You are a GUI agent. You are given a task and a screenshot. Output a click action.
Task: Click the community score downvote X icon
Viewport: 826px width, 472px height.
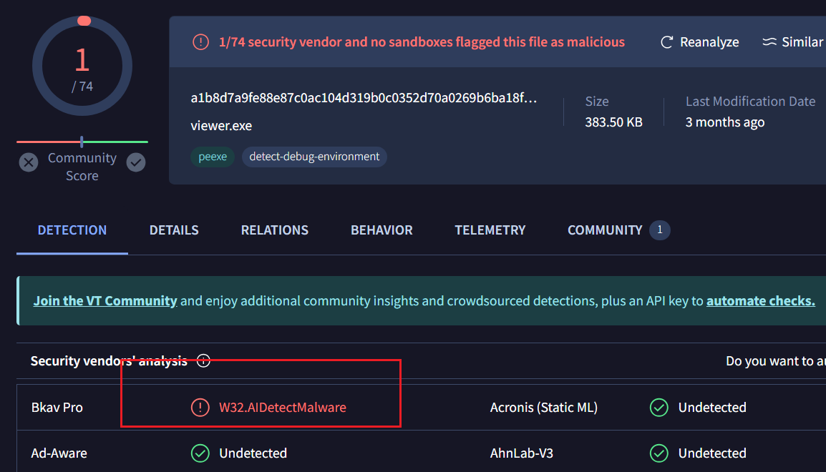pos(29,163)
